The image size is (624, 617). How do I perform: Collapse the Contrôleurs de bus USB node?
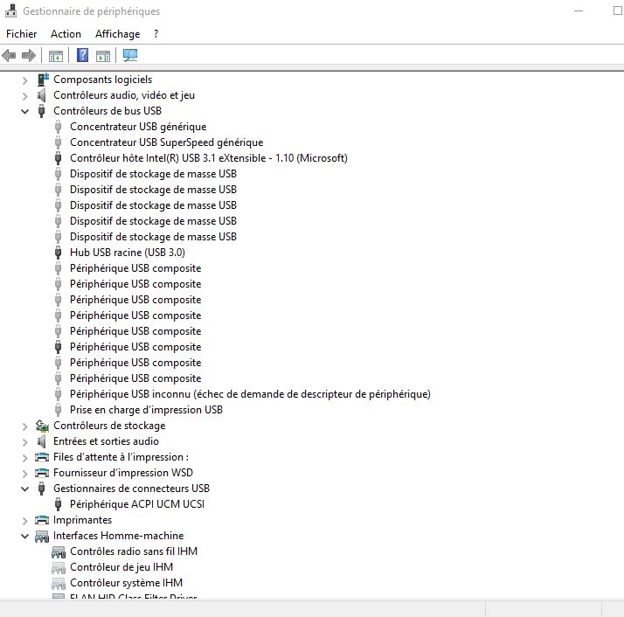25,112
